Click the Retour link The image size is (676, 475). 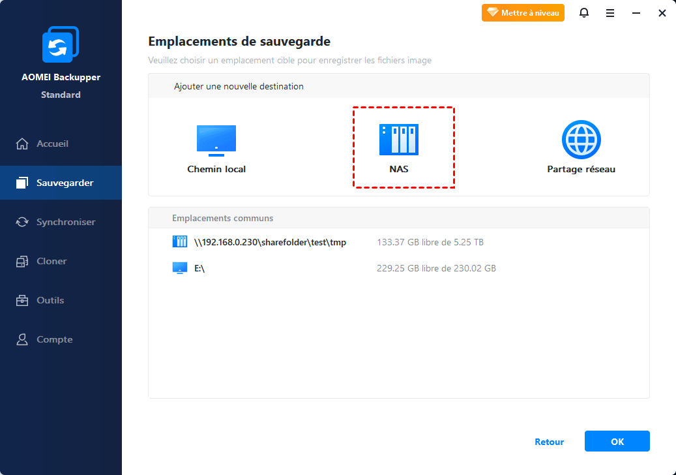pos(550,442)
